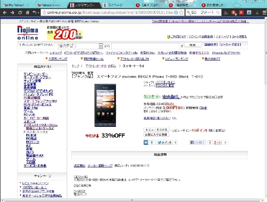This screenshot has width=267, height=202.
Task: Click the Google +1 button
Action: coord(218,142)
